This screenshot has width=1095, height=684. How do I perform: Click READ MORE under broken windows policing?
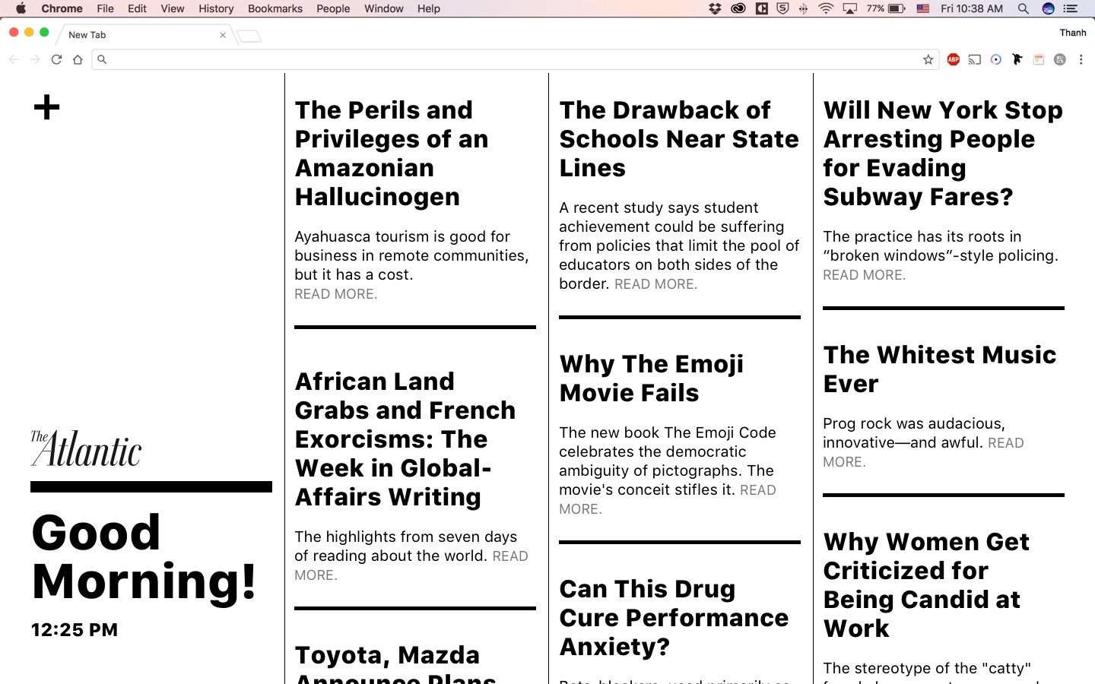point(864,275)
